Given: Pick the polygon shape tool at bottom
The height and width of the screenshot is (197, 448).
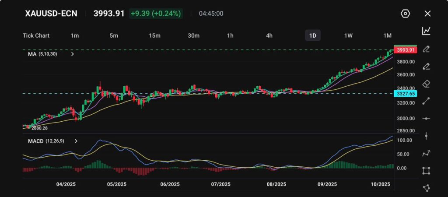Looking at the screenshot, I should pos(426,188).
